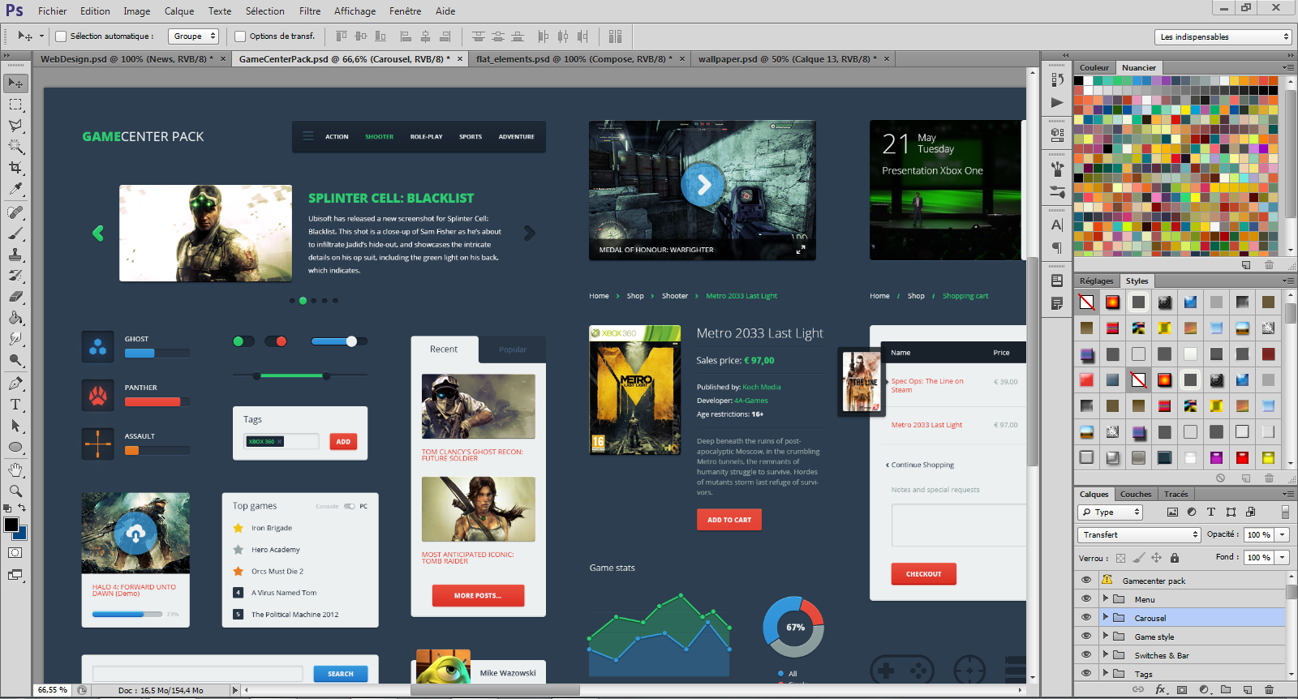Delete layer trash icon in Calques panel
The height and width of the screenshot is (699, 1298).
[1269, 689]
